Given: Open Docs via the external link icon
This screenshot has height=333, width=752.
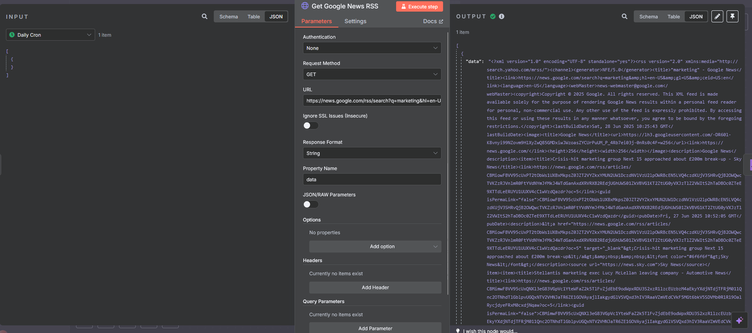Looking at the screenshot, I should (441, 21).
